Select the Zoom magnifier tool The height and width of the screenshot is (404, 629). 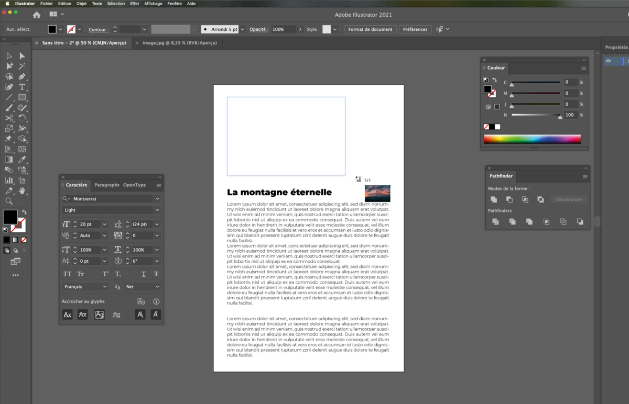[x=9, y=201]
